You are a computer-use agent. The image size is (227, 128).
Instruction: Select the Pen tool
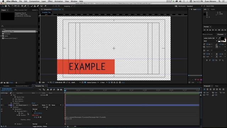25,6
